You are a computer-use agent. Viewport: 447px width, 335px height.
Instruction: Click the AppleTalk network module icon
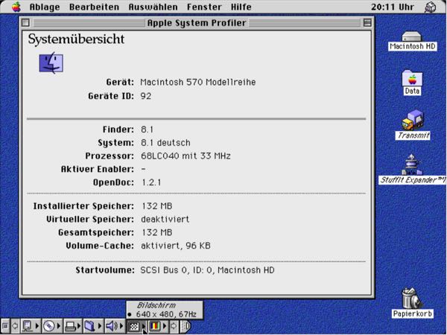coord(28,326)
